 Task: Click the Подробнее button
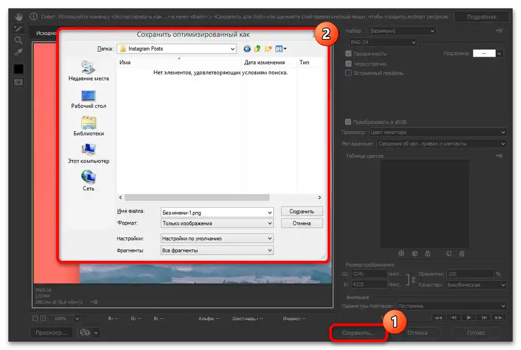[x=481, y=17]
